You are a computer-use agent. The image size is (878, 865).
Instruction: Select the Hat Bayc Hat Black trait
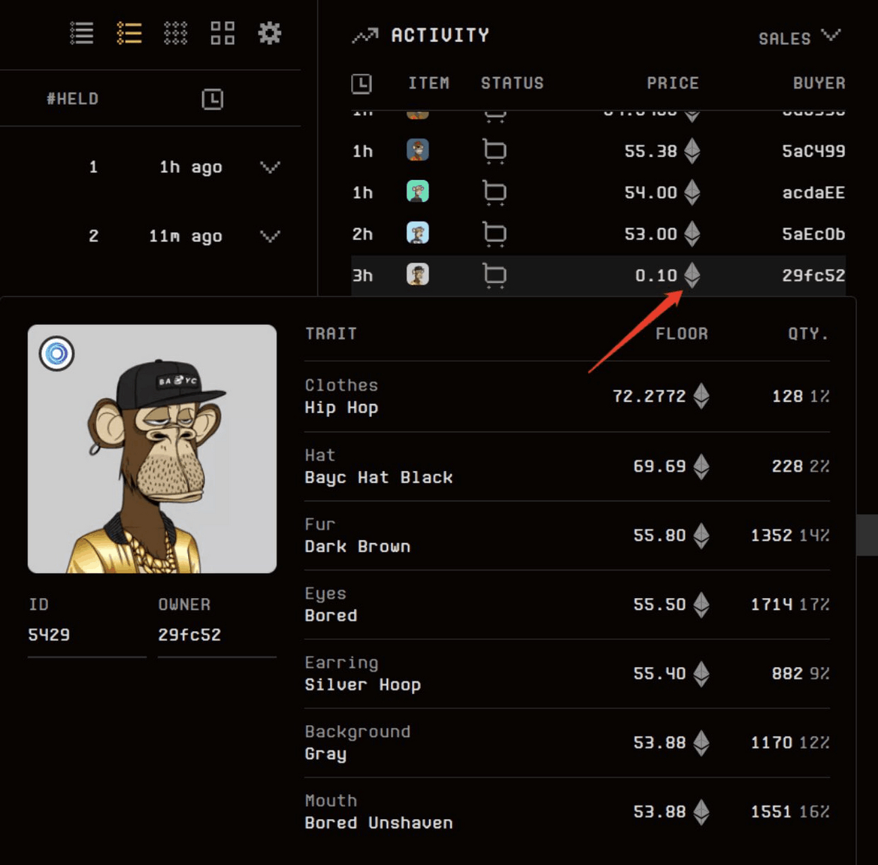coord(567,466)
